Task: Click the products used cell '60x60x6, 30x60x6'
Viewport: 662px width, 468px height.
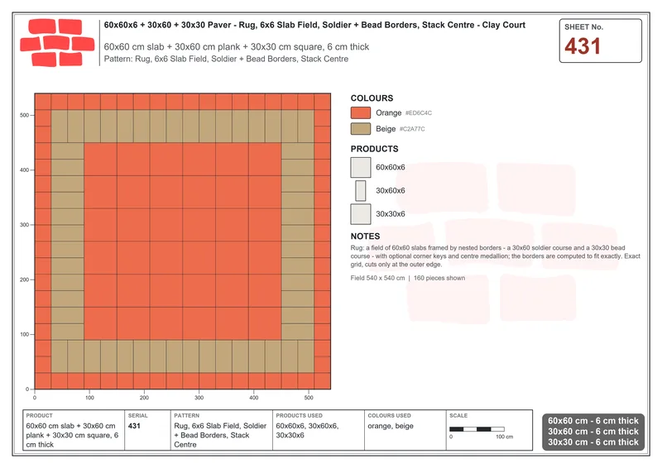Action: (x=307, y=431)
